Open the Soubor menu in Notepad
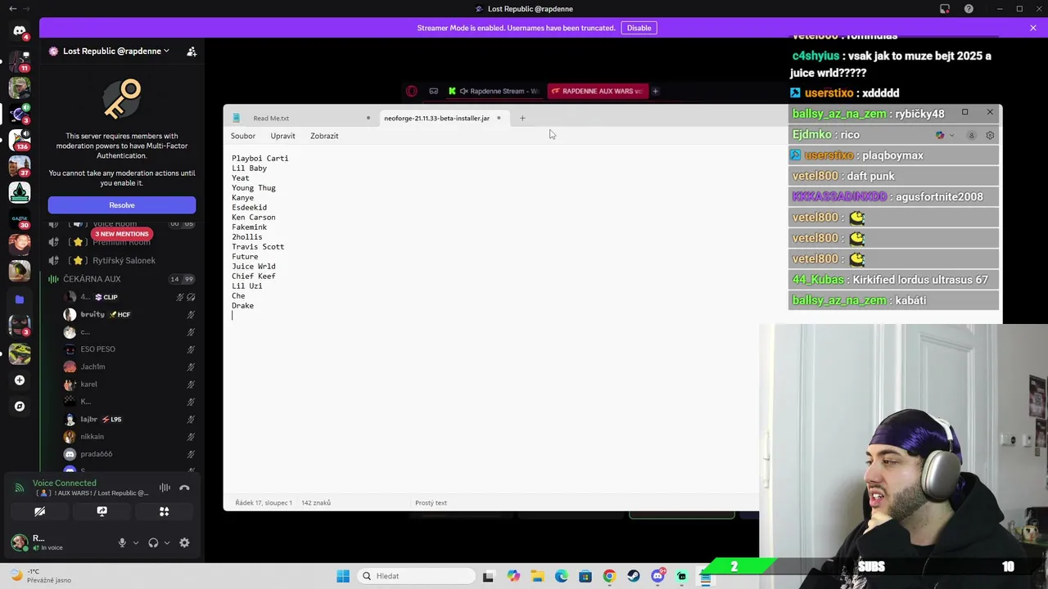The width and height of the screenshot is (1048, 589). click(243, 136)
